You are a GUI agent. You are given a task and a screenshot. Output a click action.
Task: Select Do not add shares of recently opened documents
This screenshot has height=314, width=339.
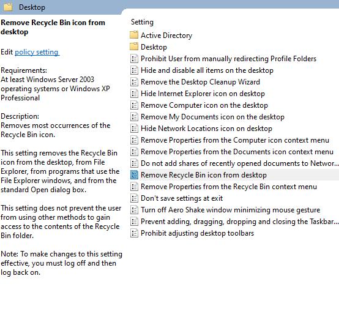[x=239, y=163]
